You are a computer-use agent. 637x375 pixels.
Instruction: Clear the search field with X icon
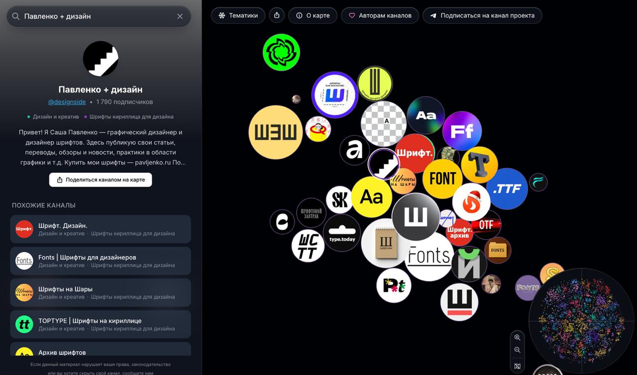180,16
